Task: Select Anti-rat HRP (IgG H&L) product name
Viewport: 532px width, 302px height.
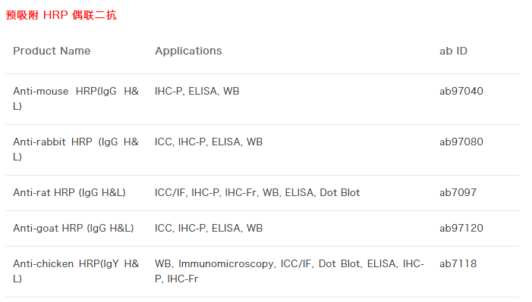Action: click(69, 193)
